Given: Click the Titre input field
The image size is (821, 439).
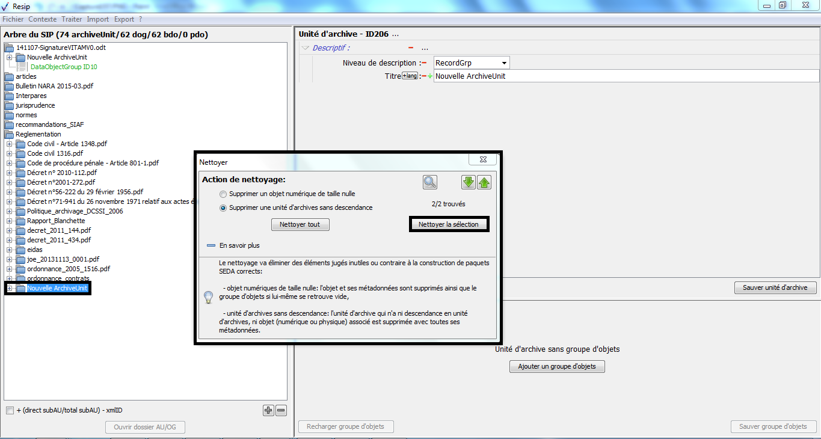Looking at the screenshot, I should (x=626, y=76).
